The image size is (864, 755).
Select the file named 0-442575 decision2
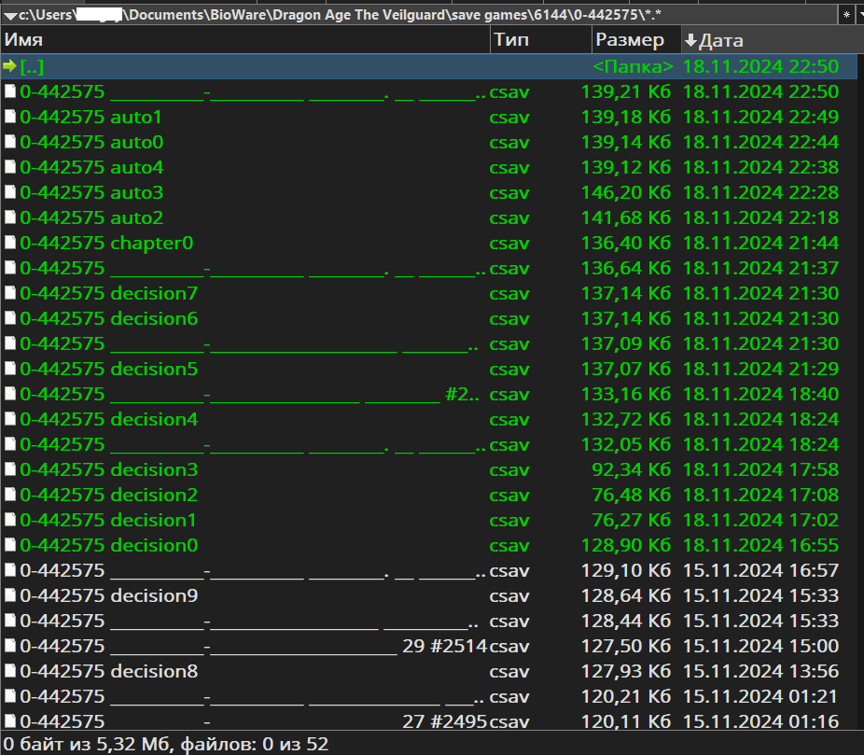108,495
